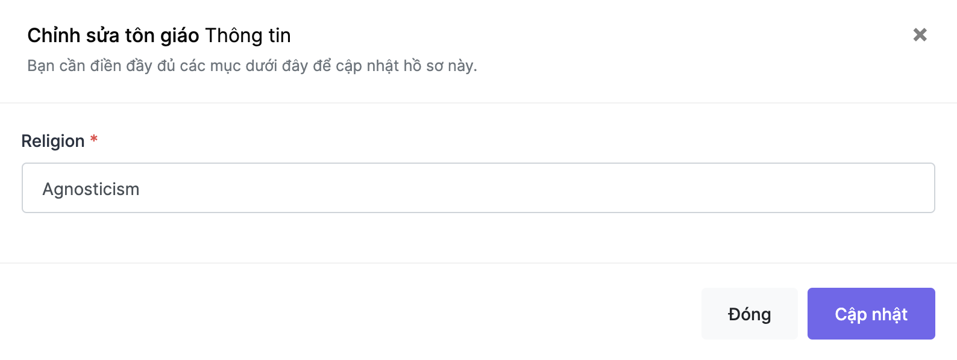Click the Agnosticism text in the field
Viewport: 957px width, 360px height.
click(91, 189)
